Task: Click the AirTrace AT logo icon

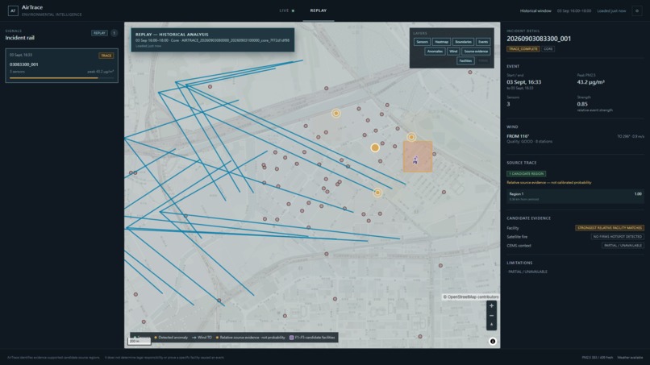Action: pyautogui.click(x=13, y=10)
